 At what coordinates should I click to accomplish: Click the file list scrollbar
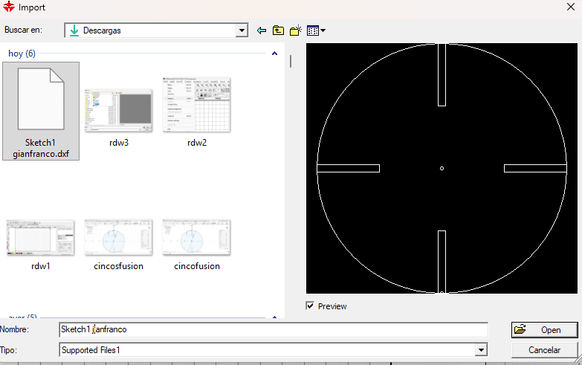291,61
